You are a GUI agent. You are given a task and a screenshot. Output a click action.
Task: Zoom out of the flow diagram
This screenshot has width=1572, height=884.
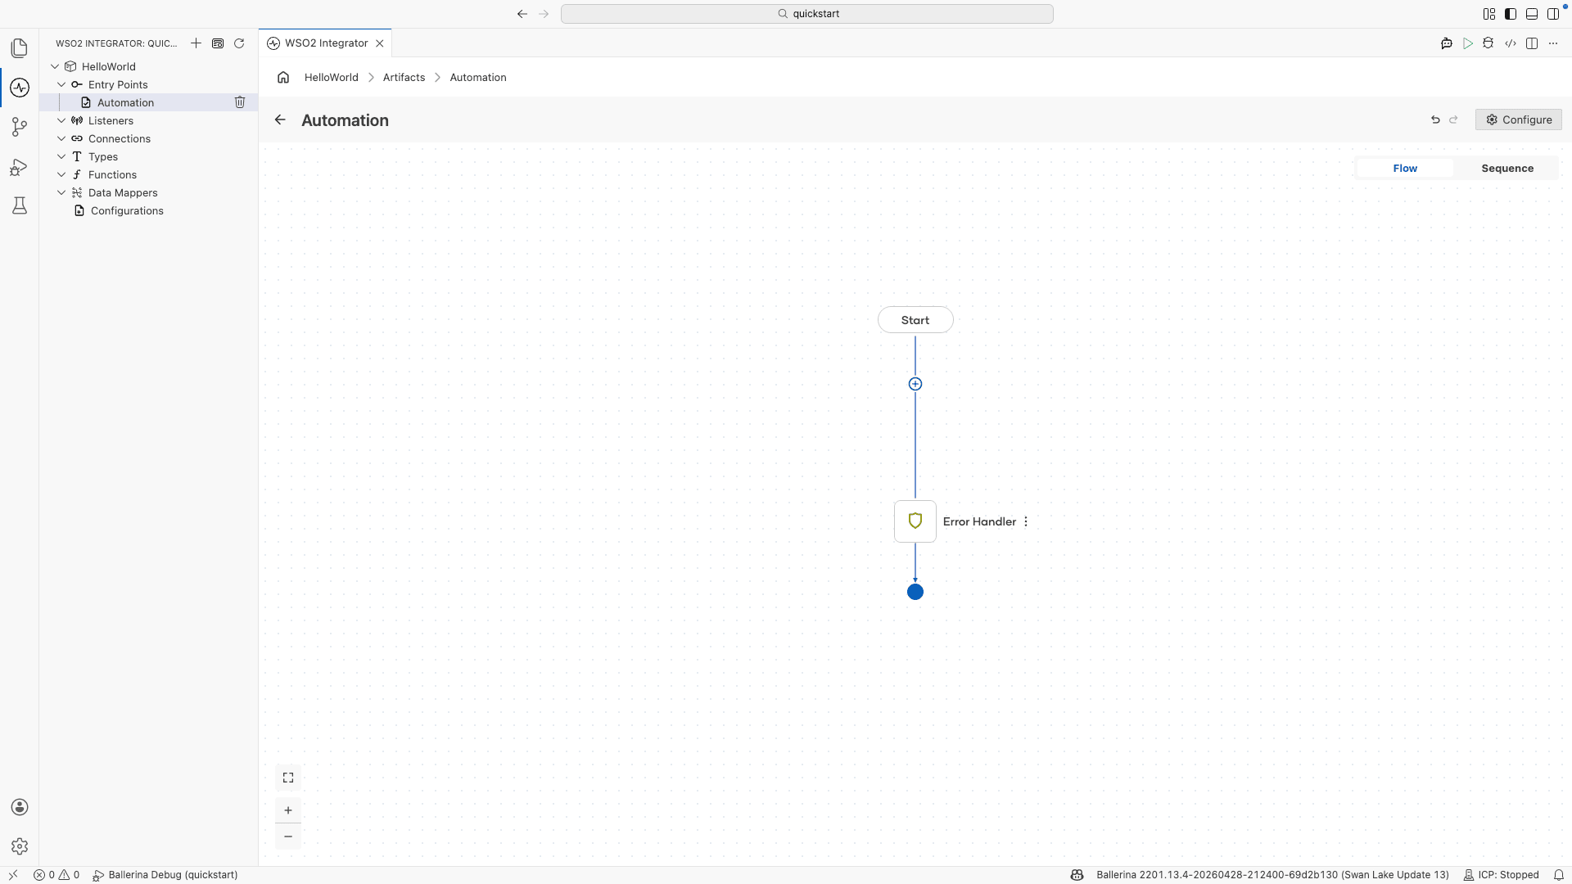[x=288, y=837]
